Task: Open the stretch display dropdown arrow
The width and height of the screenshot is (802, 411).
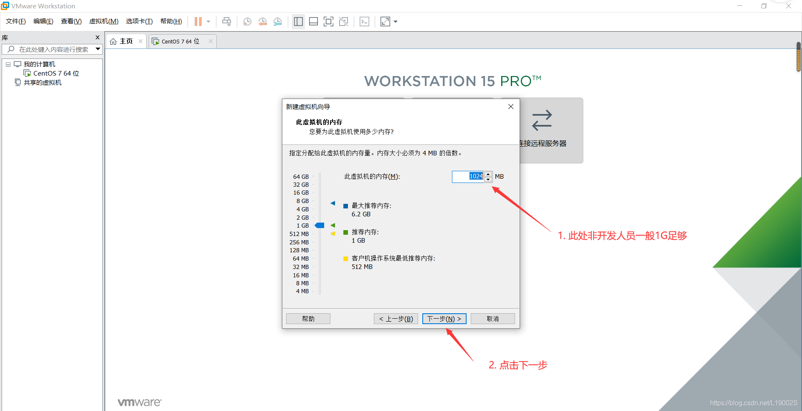Action: 396,22
